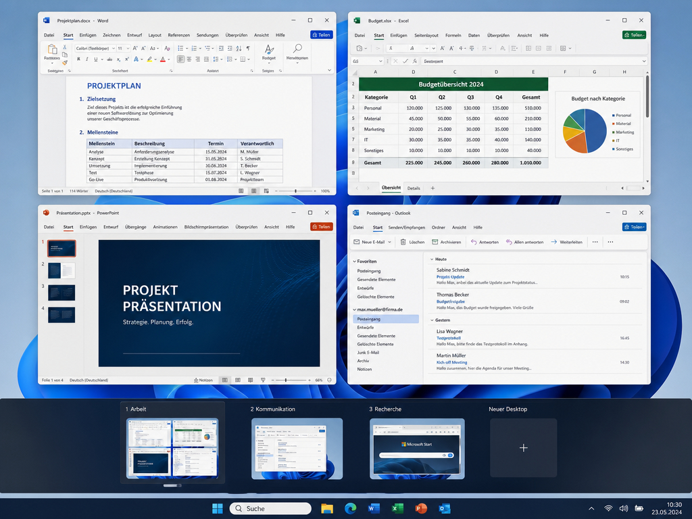The image size is (692, 519).
Task: Click the Insert Function fx icon in Excel
Action: pos(414,61)
